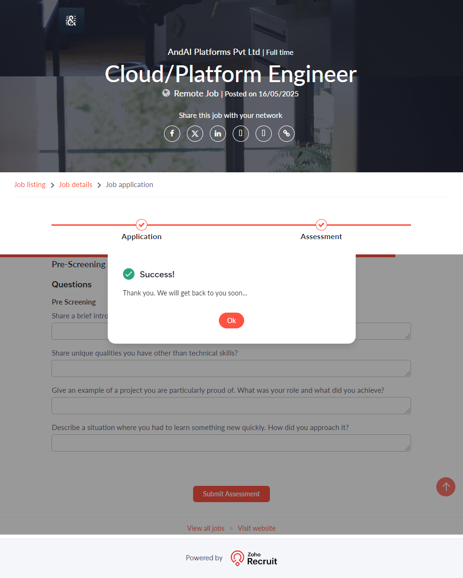Share this job on LinkedIn

click(x=218, y=134)
